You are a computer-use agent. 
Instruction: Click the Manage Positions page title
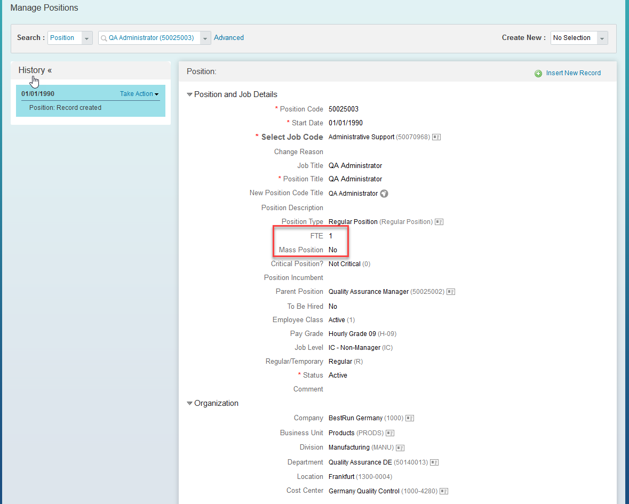[x=44, y=7]
